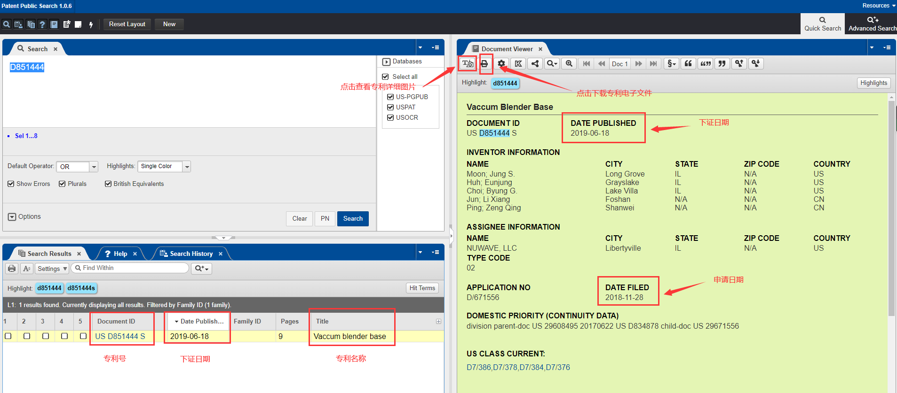
Task: Toggle British Equivalents checkbox
Action: (108, 184)
